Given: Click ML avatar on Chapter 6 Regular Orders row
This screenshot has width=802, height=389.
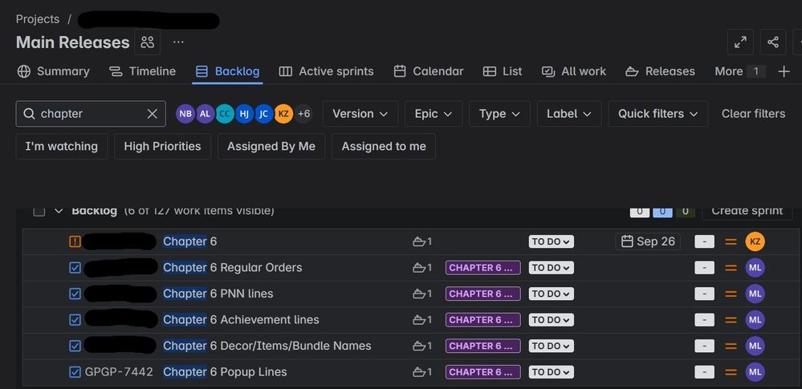Looking at the screenshot, I should coord(755,267).
